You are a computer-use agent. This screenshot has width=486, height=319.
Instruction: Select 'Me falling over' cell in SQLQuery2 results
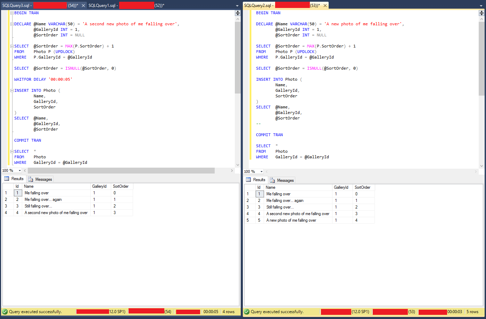(x=298, y=194)
